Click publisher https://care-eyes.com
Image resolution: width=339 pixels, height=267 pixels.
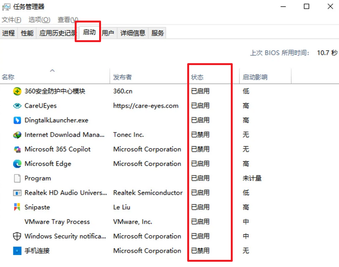(146, 106)
